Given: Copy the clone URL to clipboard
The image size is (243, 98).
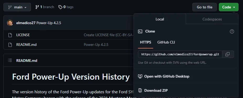Looking at the screenshot, I should (x=228, y=54).
